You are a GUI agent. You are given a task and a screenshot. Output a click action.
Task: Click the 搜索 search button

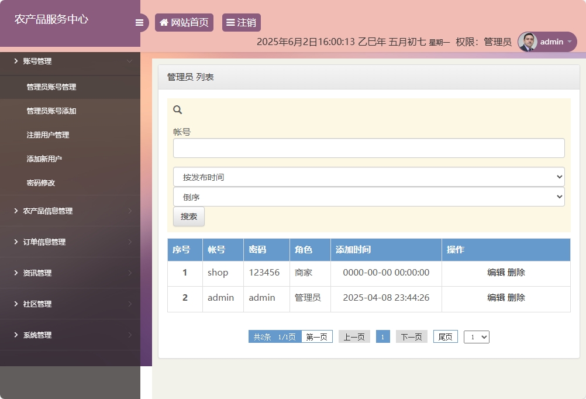pyautogui.click(x=189, y=216)
